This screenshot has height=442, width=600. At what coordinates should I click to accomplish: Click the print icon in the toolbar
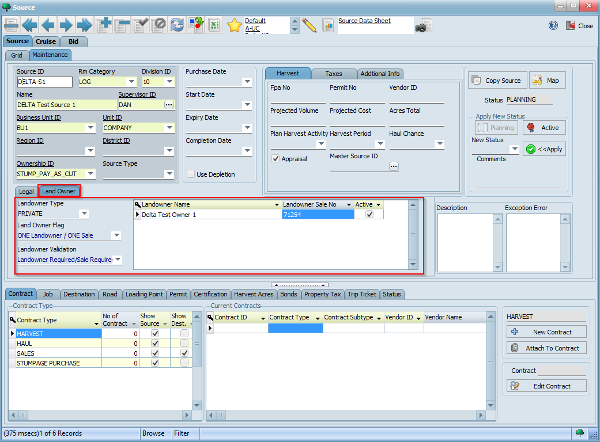[x=11, y=25]
